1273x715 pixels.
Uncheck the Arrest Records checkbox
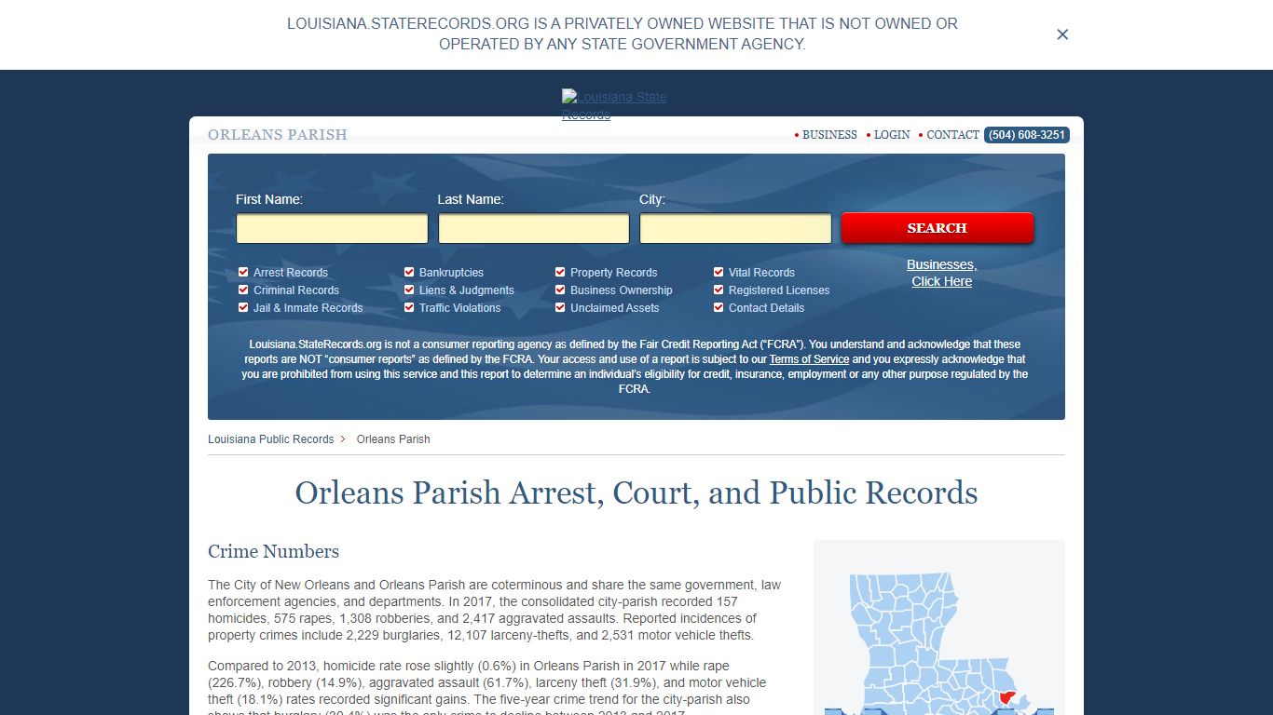[x=243, y=272]
